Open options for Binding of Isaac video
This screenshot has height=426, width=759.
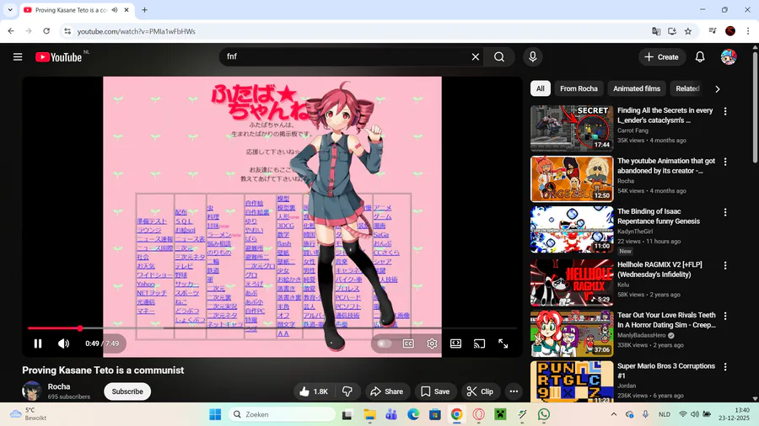coord(725,212)
